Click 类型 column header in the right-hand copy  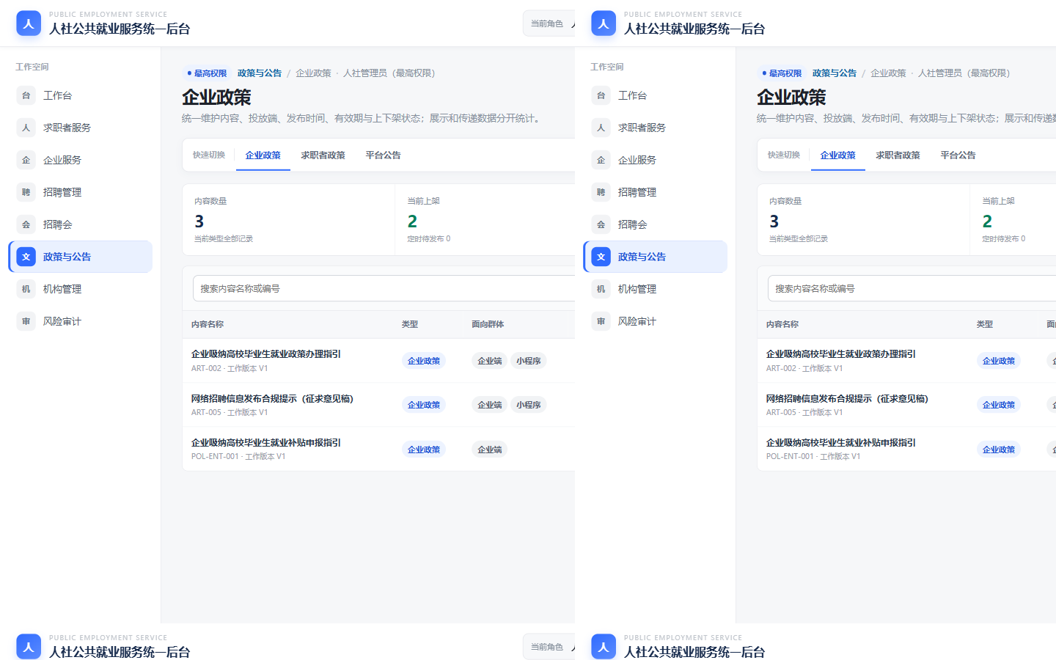pyautogui.click(x=985, y=324)
